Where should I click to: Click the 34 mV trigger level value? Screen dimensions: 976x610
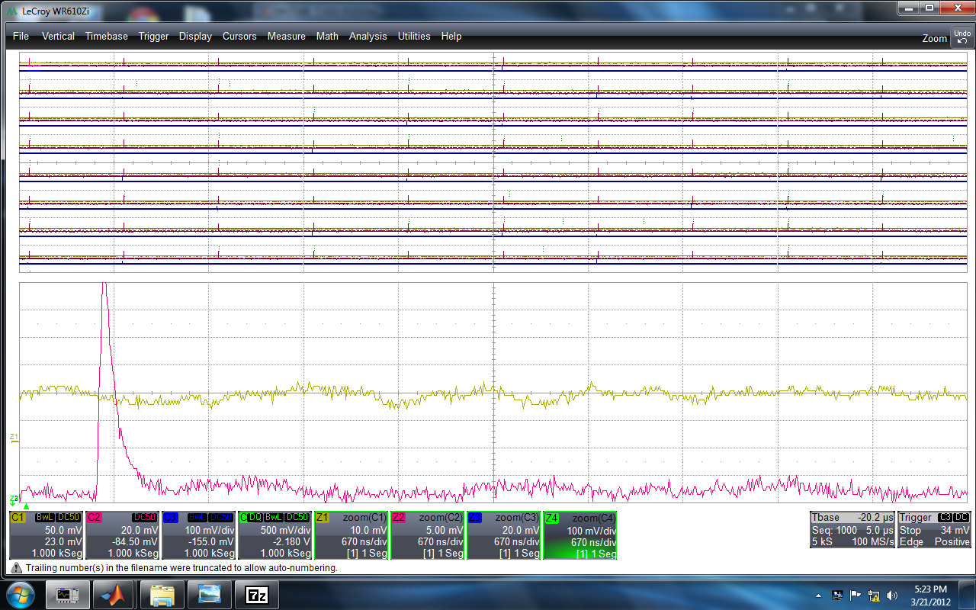(x=955, y=530)
